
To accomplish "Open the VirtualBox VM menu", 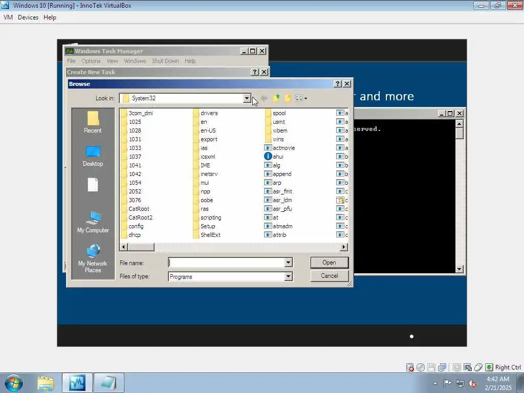I will pos(8,17).
